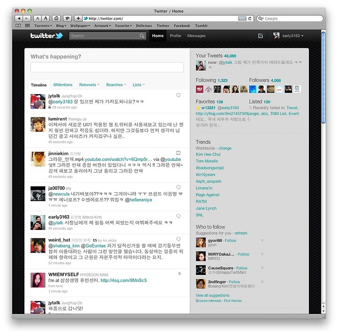
Task: Click the 1P toolbar button
Action: 67,18
